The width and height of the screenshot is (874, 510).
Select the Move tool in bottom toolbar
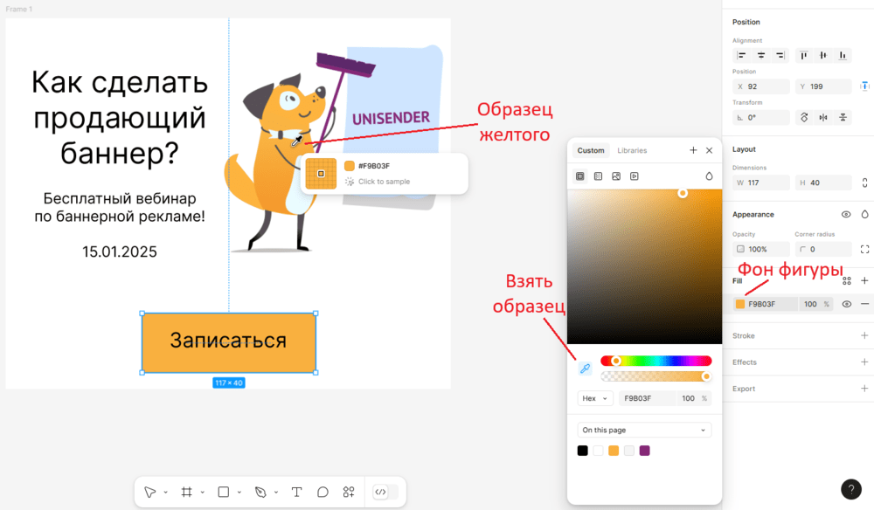(x=150, y=493)
